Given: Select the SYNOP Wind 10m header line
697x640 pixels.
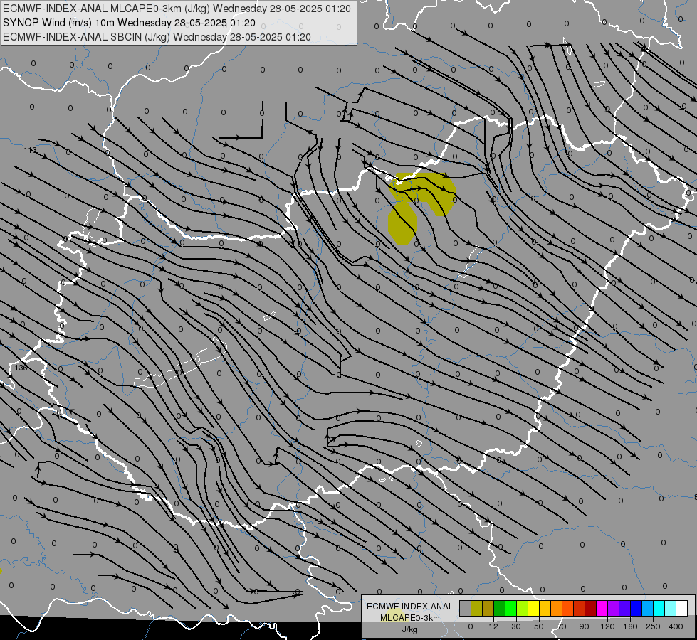Looking at the screenshot, I should (x=129, y=23).
